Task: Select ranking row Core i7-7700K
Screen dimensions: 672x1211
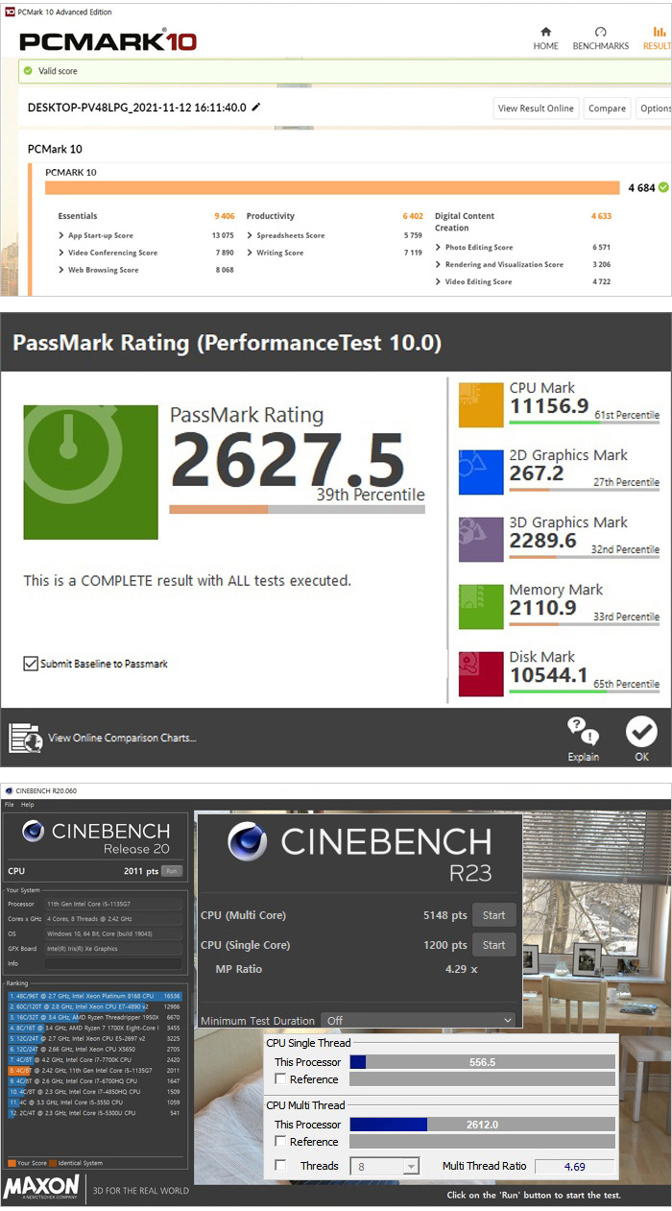Action: pos(95,1059)
